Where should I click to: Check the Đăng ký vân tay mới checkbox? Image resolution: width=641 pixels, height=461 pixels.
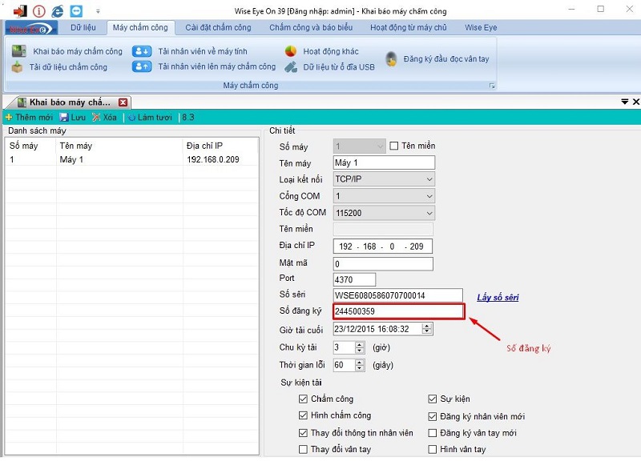tap(433, 433)
